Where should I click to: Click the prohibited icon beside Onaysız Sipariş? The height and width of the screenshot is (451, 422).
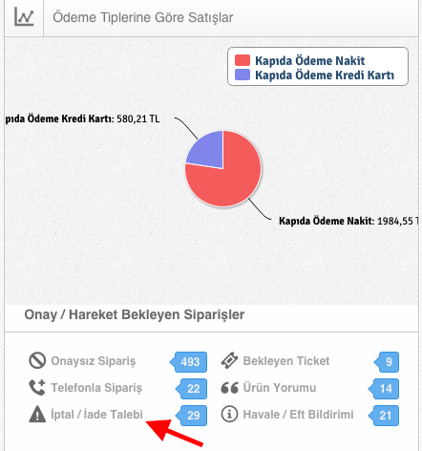point(37,361)
